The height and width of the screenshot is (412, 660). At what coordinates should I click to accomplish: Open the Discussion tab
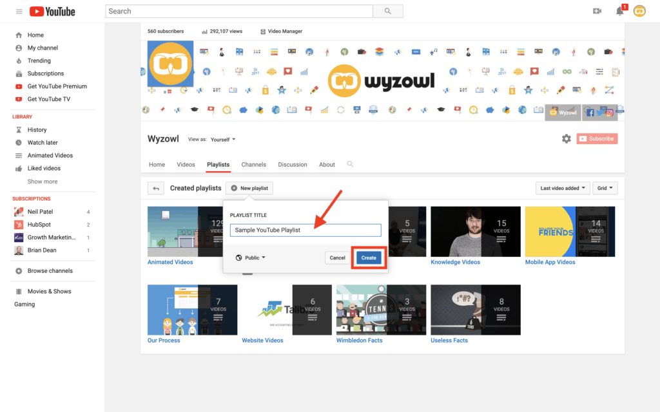(293, 164)
